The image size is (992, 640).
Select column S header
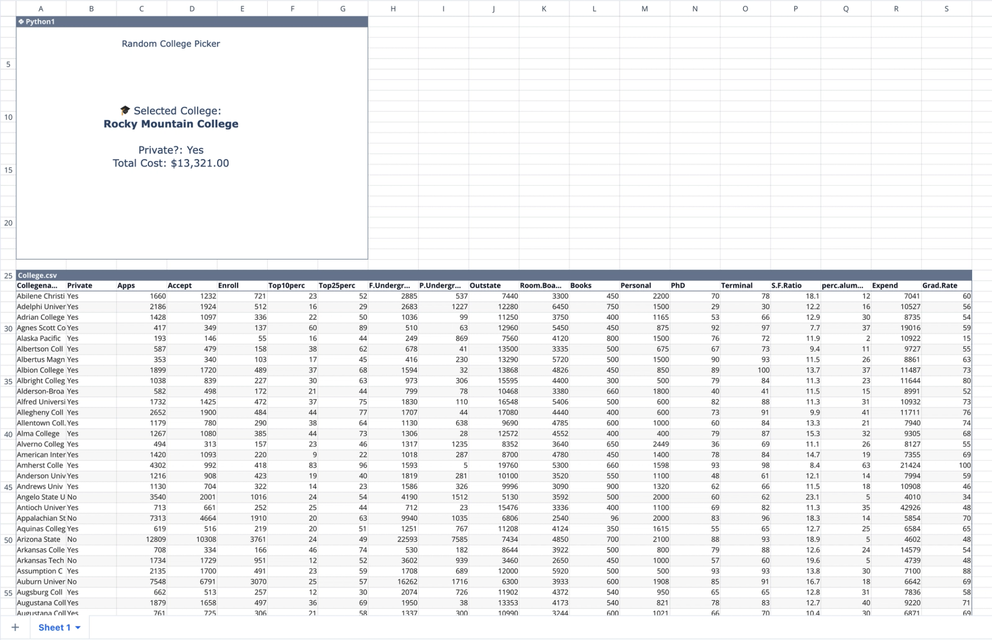[x=946, y=8]
